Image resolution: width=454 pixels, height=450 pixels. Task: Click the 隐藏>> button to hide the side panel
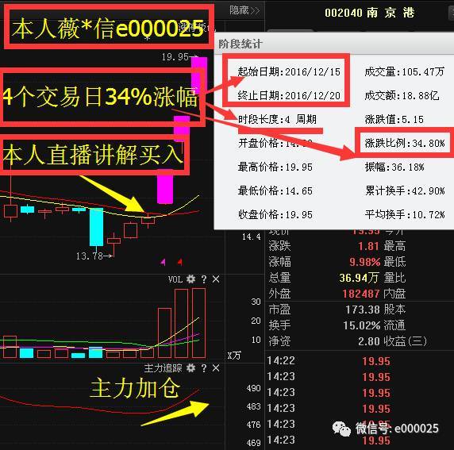244,10
